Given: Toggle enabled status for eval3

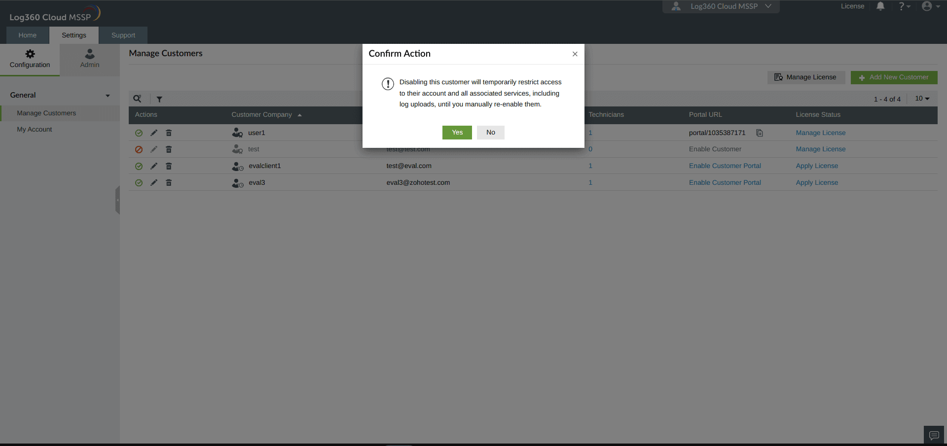Looking at the screenshot, I should coord(139,183).
